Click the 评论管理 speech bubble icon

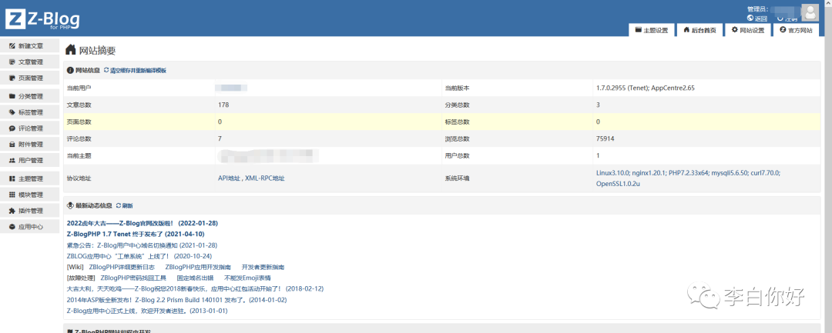pos(12,128)
